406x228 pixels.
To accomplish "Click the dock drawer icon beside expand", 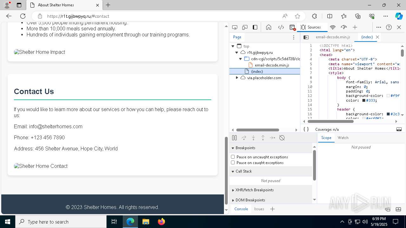I will point(388,209).
